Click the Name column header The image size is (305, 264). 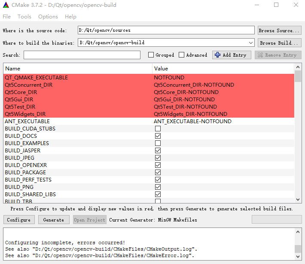point(78,69)
